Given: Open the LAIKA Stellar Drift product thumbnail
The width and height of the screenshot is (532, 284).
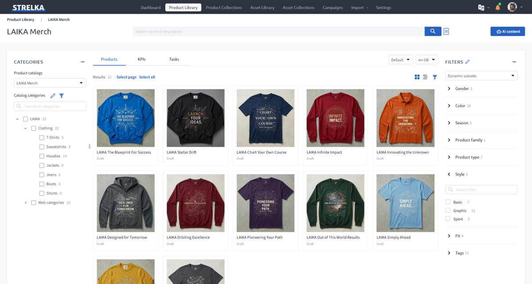Looking at the screenshot, I should click(x=195, y=117).
